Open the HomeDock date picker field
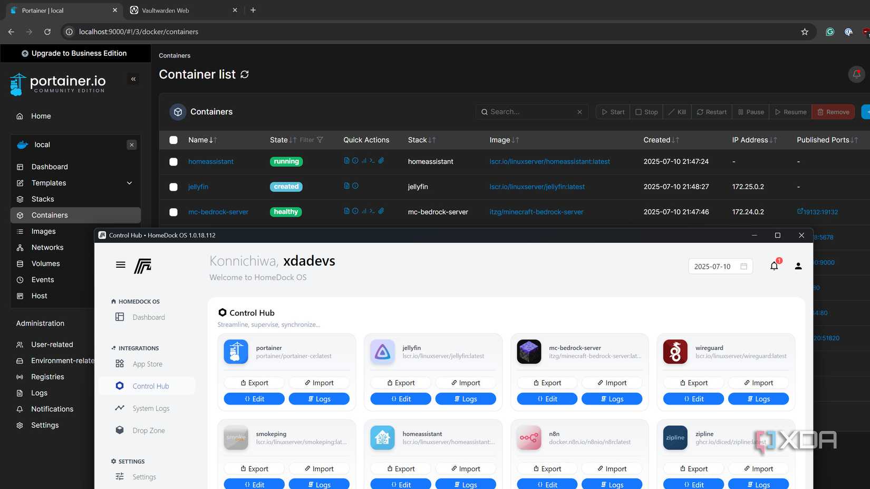 coord(720,266)
